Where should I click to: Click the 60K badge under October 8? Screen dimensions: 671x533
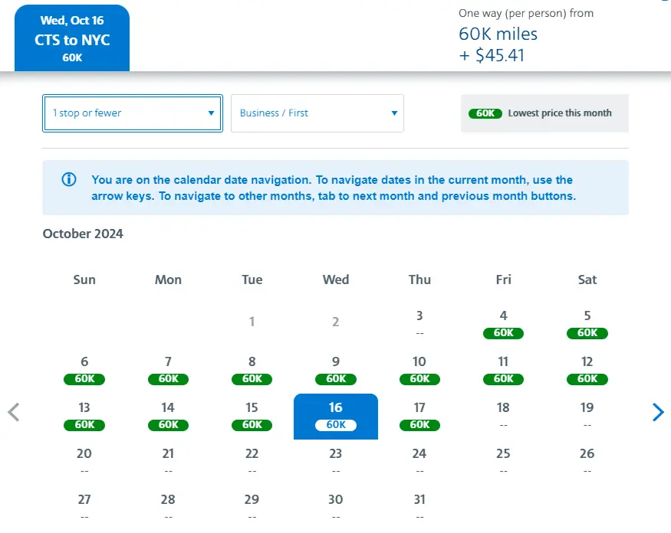[252, 379]
